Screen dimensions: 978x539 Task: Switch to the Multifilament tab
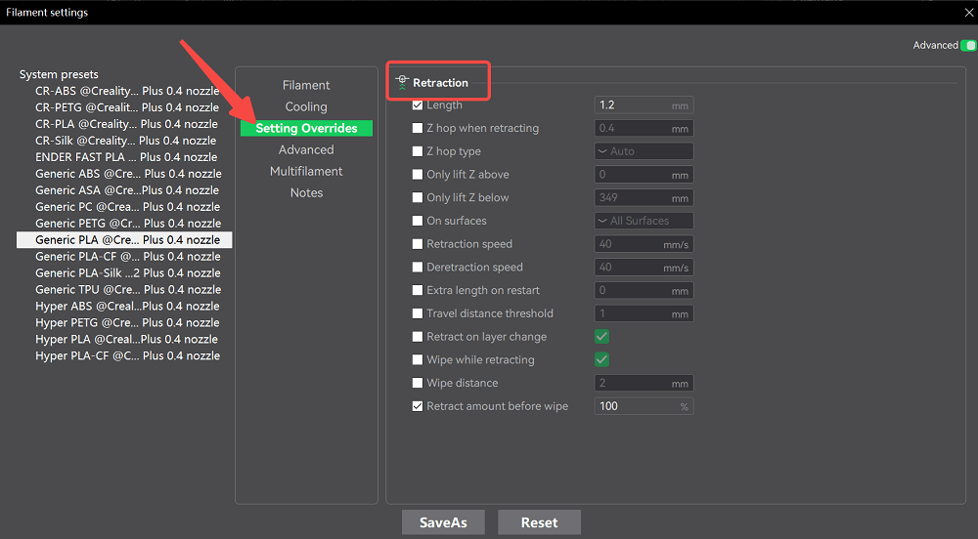(306, 171)
